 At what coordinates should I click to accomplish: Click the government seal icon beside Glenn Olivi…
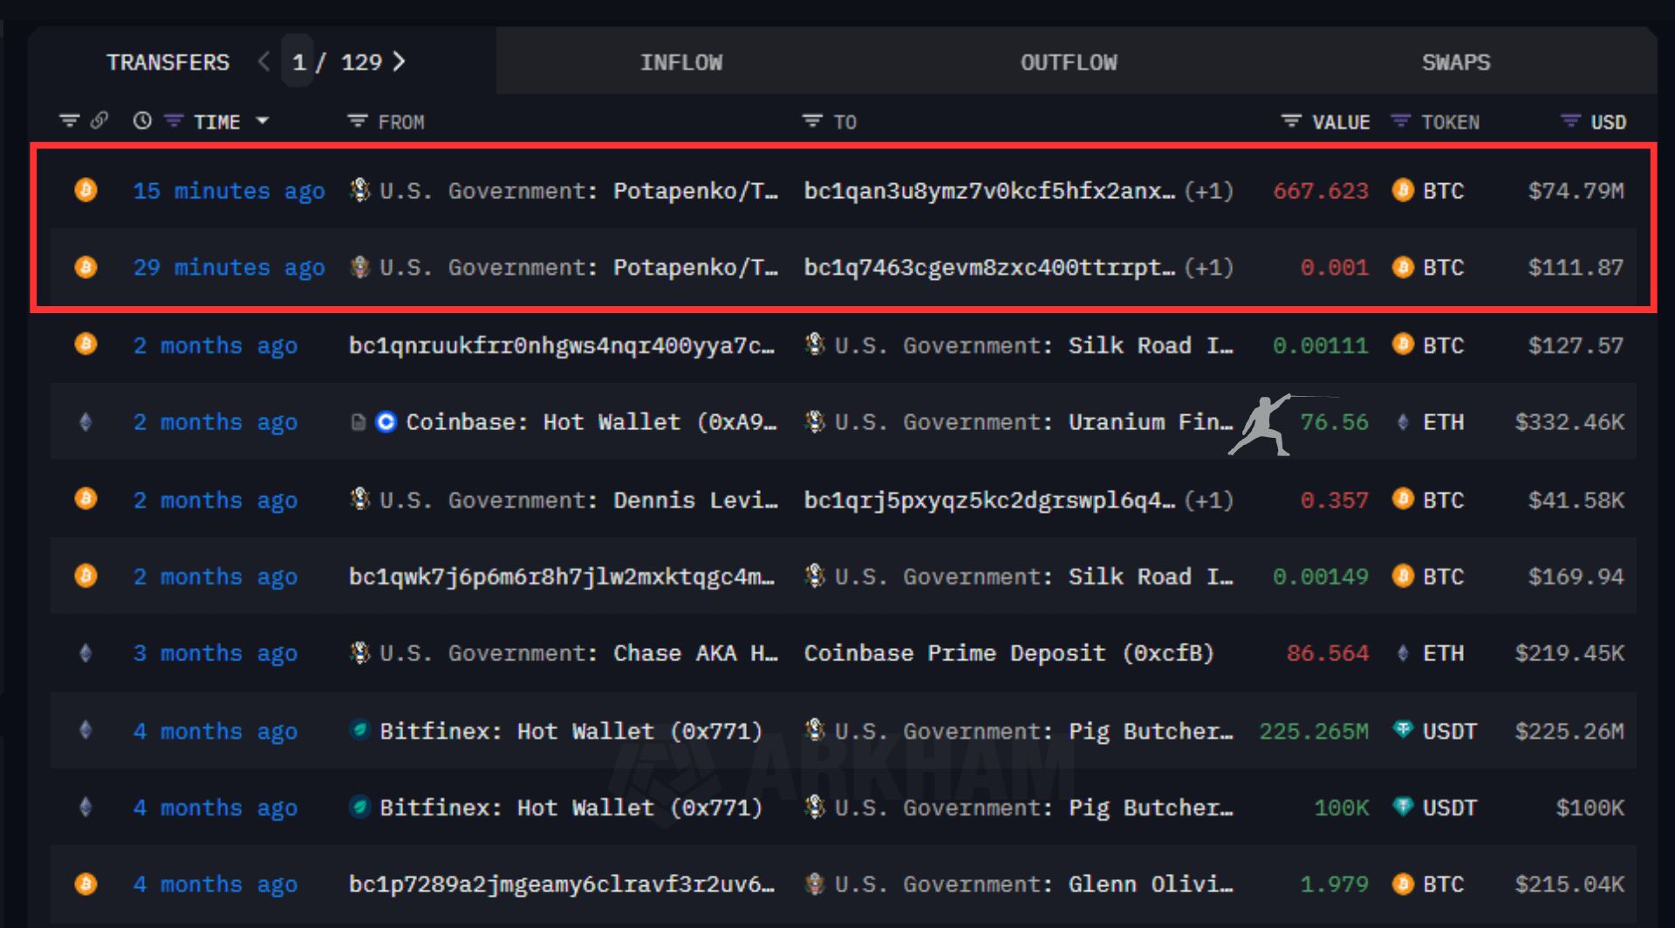tap(815, 884)
